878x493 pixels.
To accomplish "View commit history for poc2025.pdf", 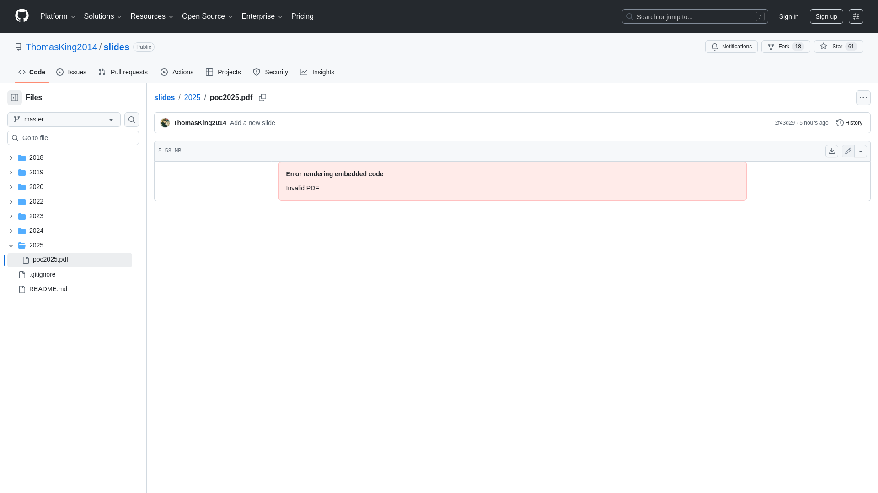I will 849,122.
